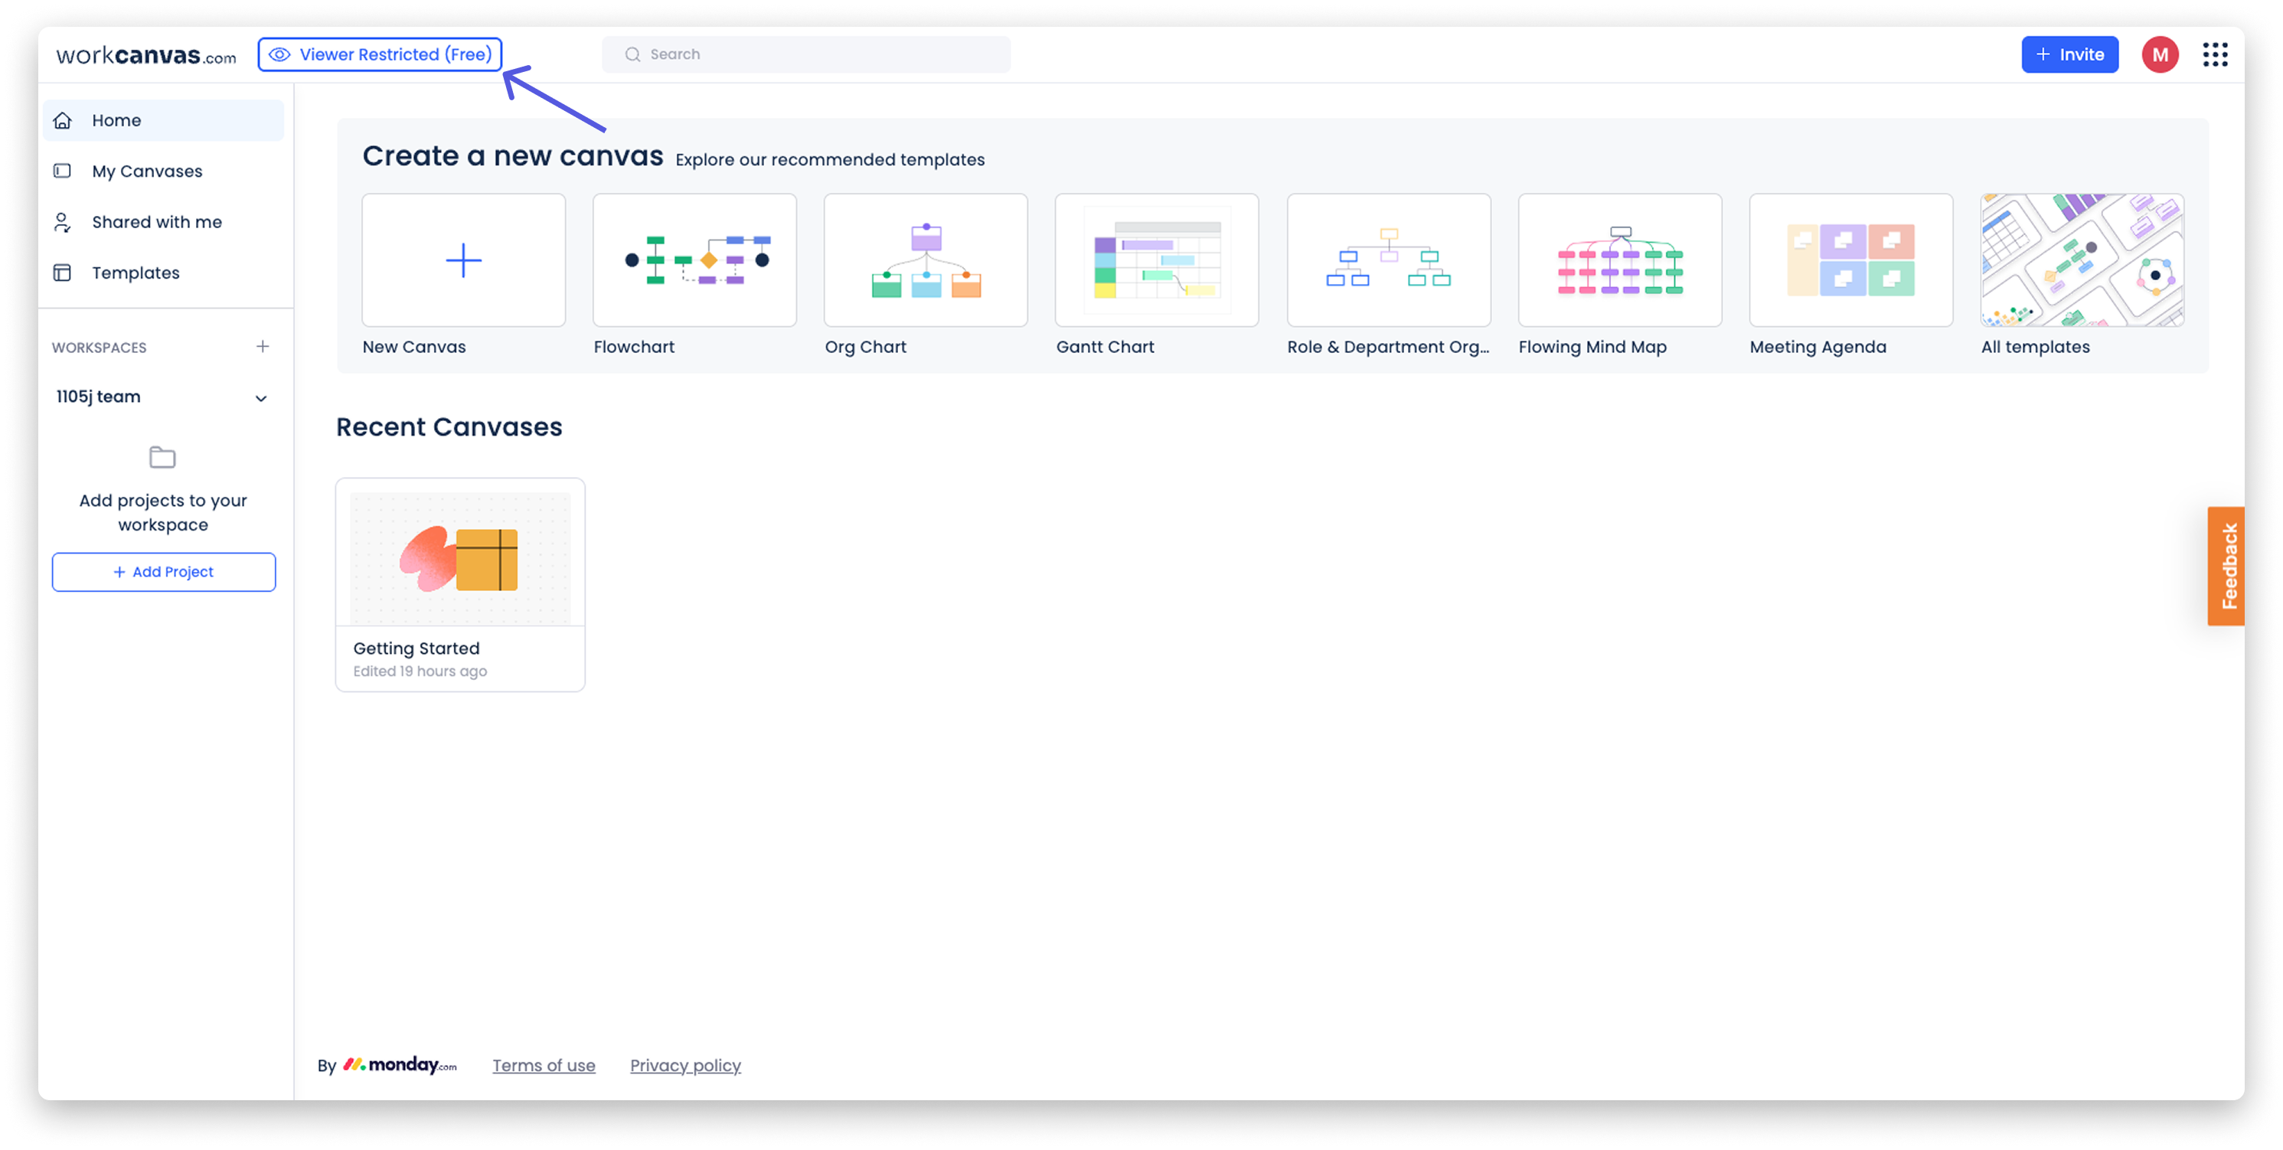Screen dimensions: 2283x1150
Task: Click the Flowing Mind Map label
Action: click(1592, 346)
